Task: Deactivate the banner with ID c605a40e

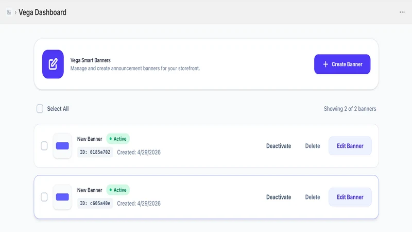Action: coord(279,197)
